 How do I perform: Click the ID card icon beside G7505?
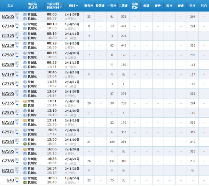[x=17, y=15]
